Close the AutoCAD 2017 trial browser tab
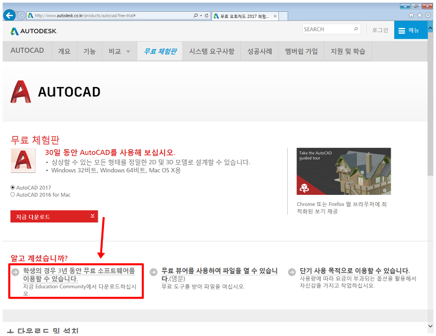The image size is (436, 336). pyautogui.click(x=275, y=16)
